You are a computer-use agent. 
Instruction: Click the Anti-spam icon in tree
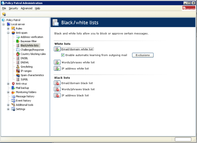pos(13,33)
